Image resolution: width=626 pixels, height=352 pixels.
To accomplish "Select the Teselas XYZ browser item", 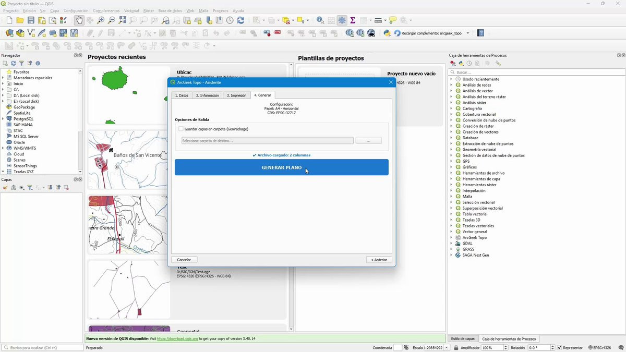I will click(x=23, y=172).
